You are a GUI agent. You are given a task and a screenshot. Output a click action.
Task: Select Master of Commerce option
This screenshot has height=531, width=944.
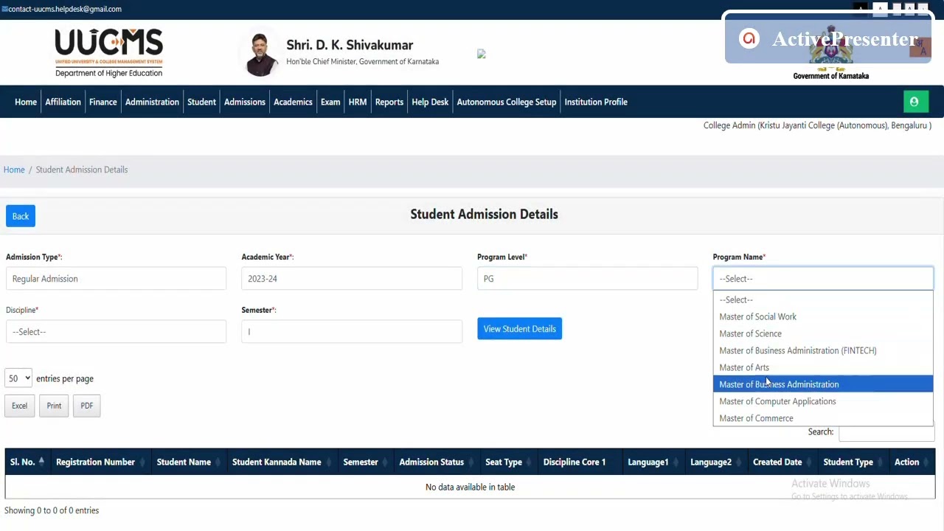(x=823, y=418)
